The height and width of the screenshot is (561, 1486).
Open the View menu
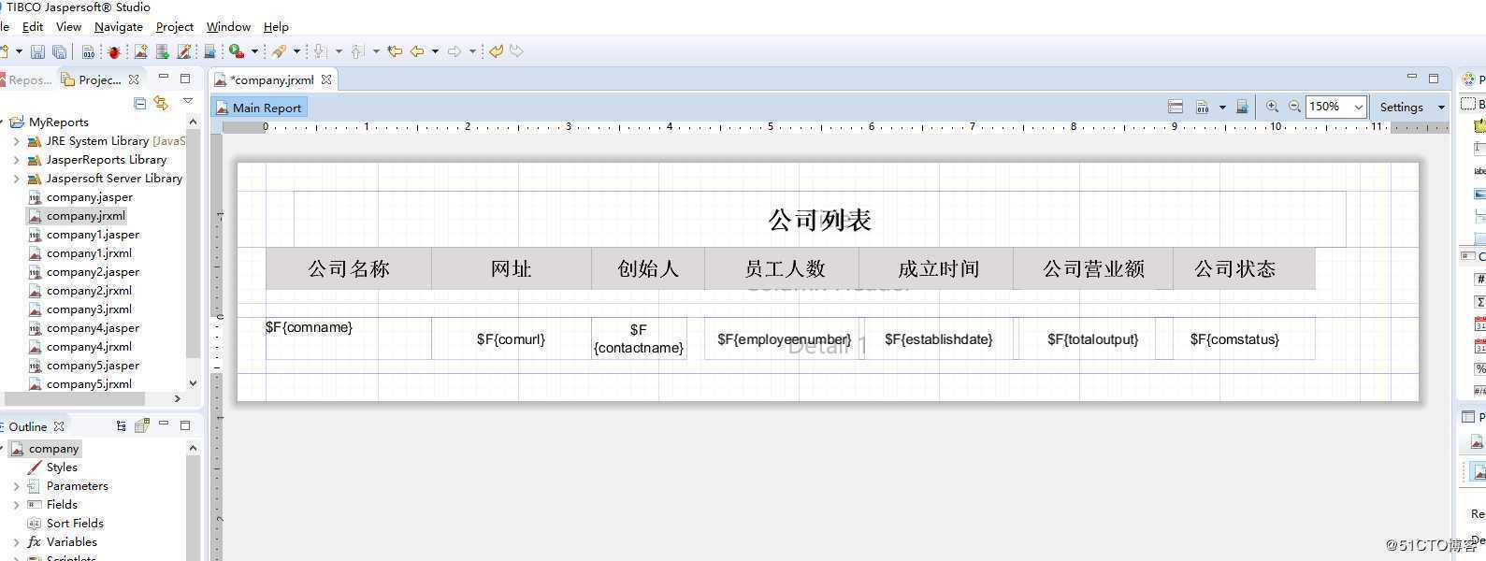click(x=68, y=27)
